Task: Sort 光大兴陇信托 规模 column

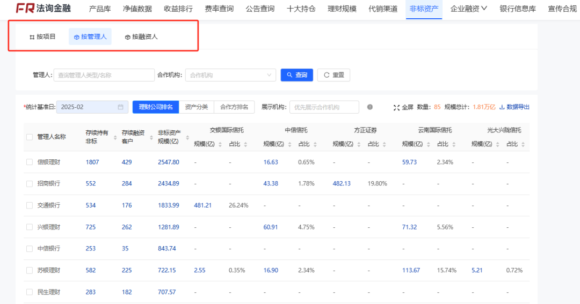Action: tap(497, 144)
